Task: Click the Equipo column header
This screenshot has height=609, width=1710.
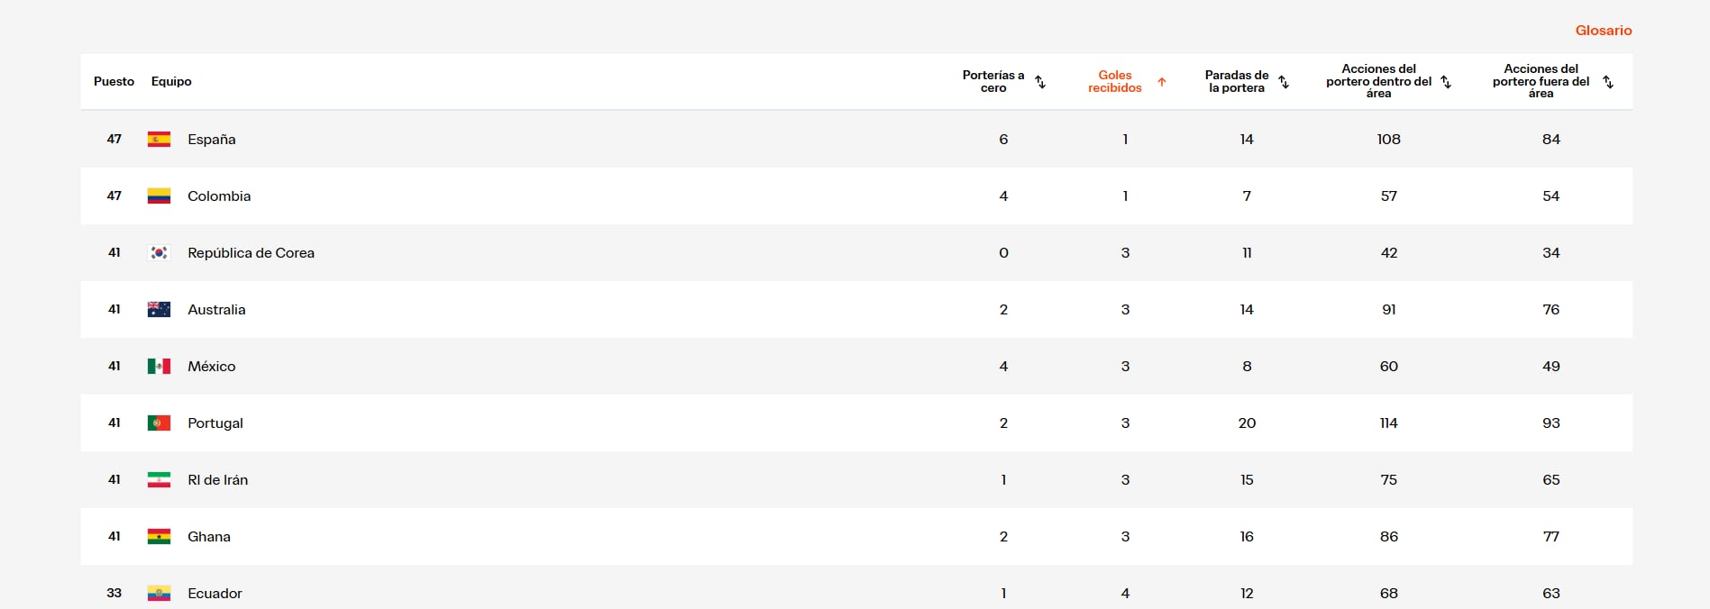Action: (171, 82)
